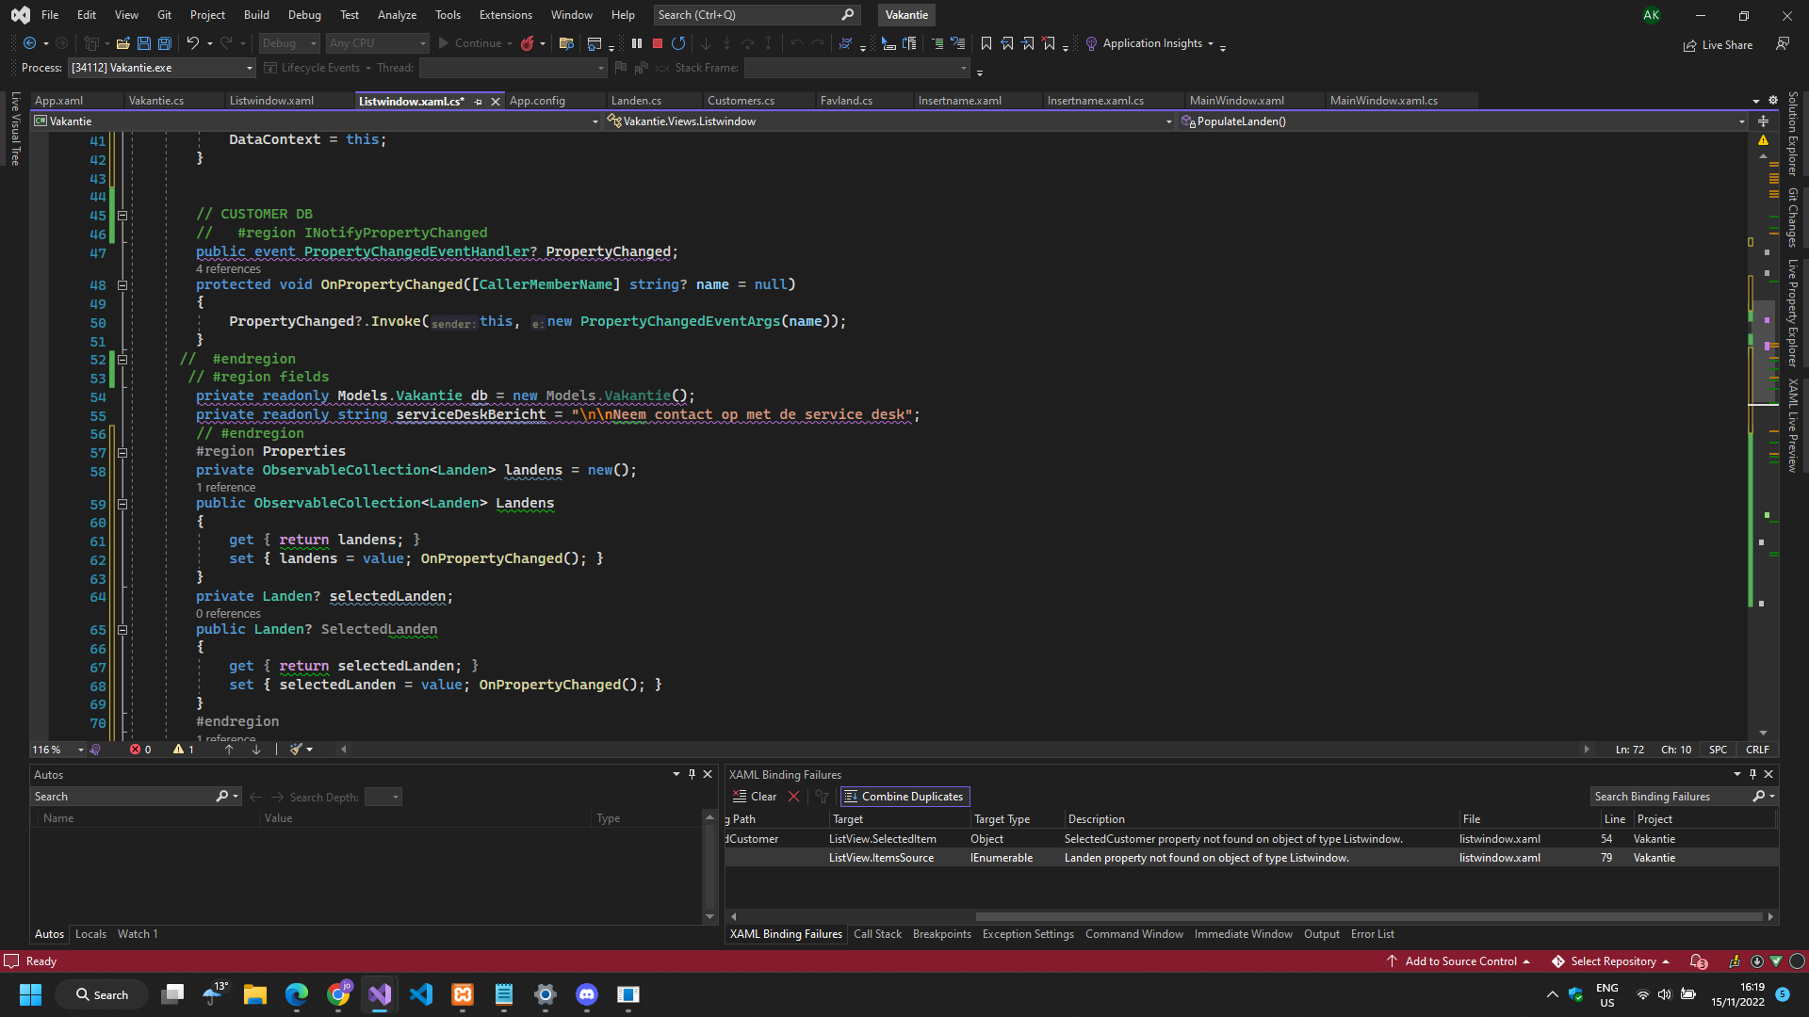Open the Git menu
This screenshot has width=1809, height=1017.
[x=163, y=14]
